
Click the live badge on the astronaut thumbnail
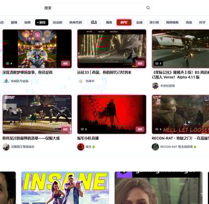65,64
